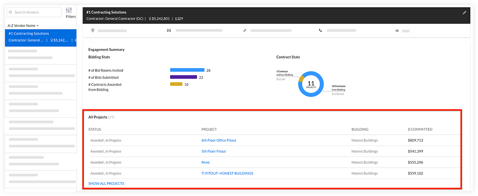This screenshot has width=478, height=196.
Task: Click the PROJECT column header
Action: [209, 129]
